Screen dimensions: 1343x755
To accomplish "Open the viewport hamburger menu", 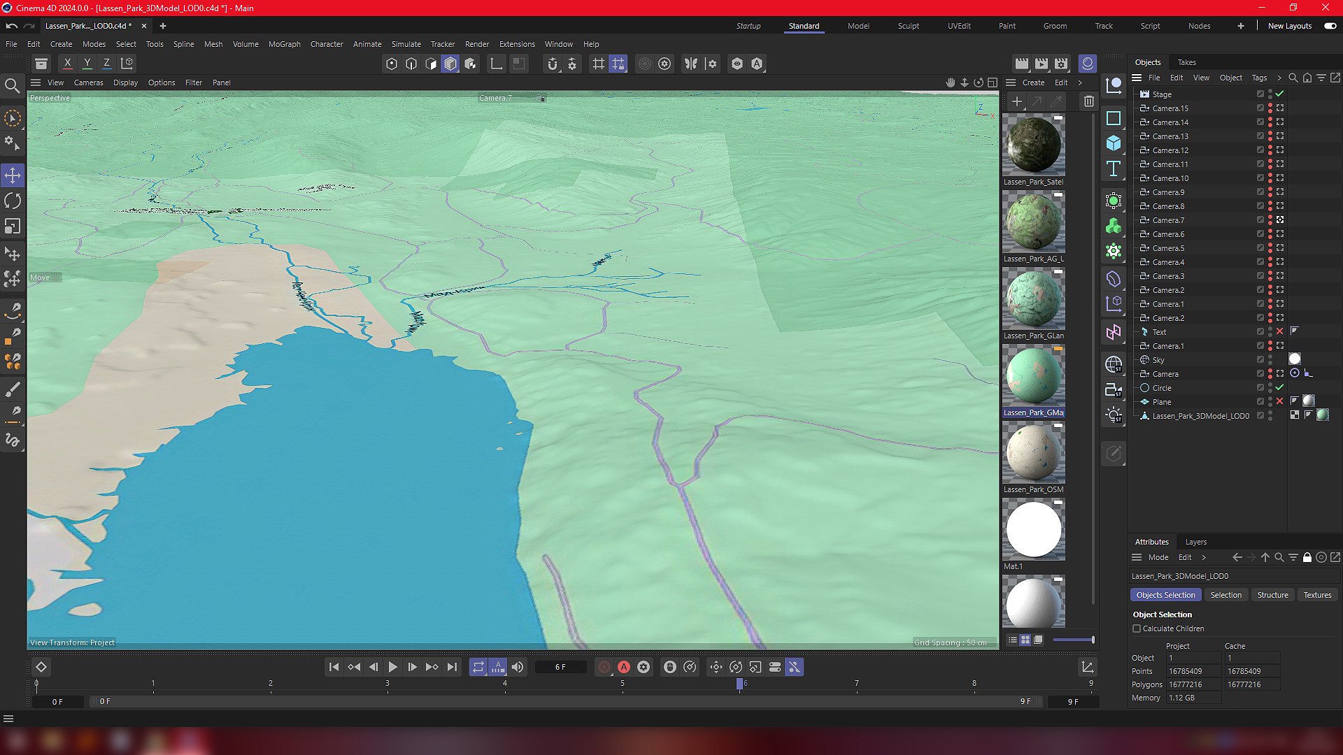I will [x=36, y=82].
